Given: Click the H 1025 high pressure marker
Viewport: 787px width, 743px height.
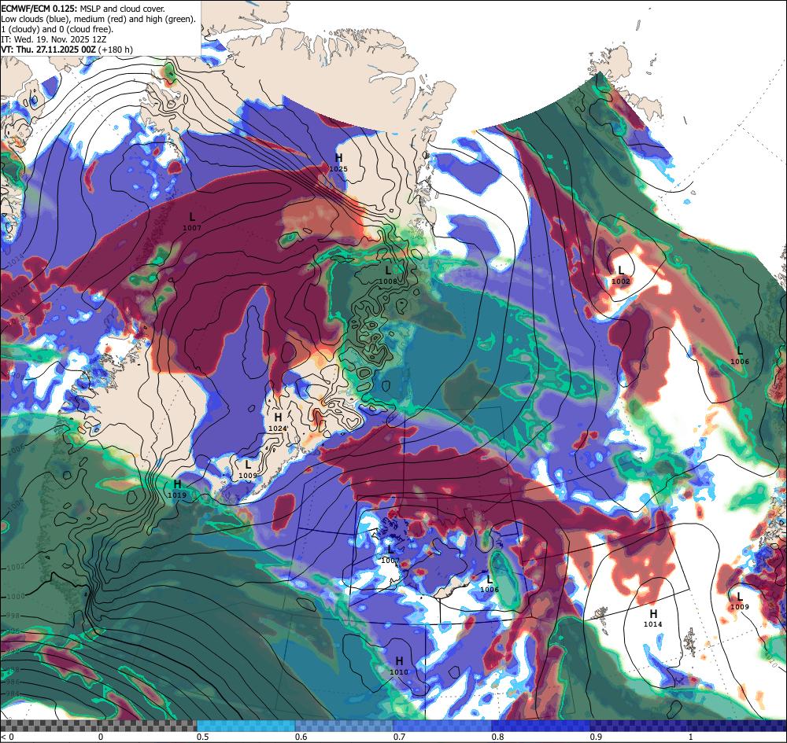Looking at the screenshot, I should coord(338,163).
